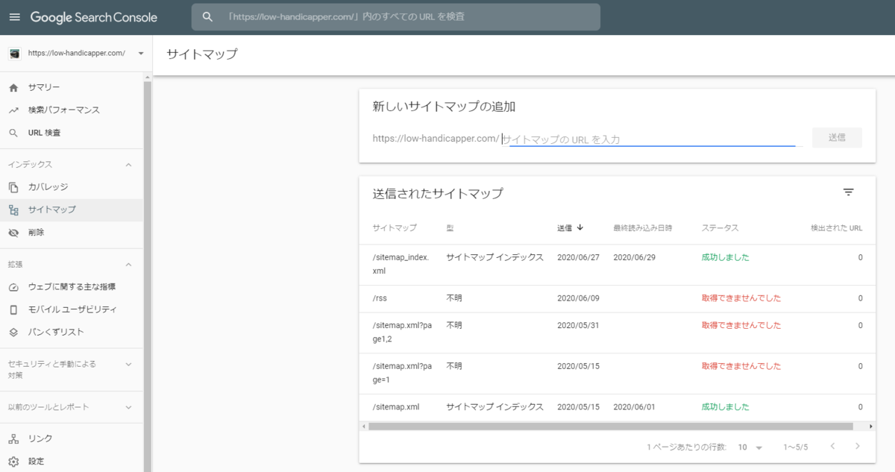Collapse the 拡張 section
Image resolution: width=895 pixels, height=472 pixels.
[128, 265]
